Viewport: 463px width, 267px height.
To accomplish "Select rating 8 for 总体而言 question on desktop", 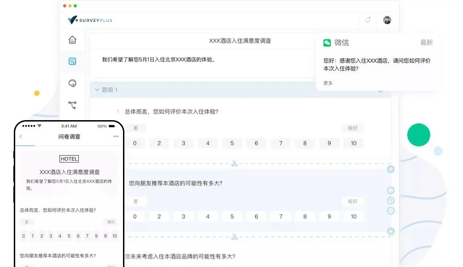I will (305, 143).
